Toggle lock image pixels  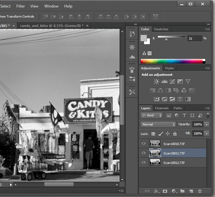[160, 134]
